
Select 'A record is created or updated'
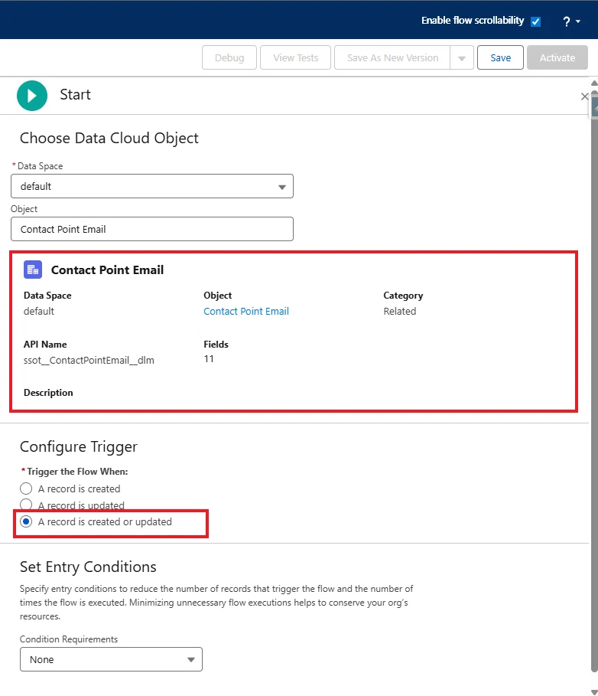[26, 521]
